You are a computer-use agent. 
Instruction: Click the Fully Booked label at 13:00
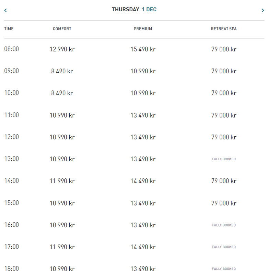[224, 159]
